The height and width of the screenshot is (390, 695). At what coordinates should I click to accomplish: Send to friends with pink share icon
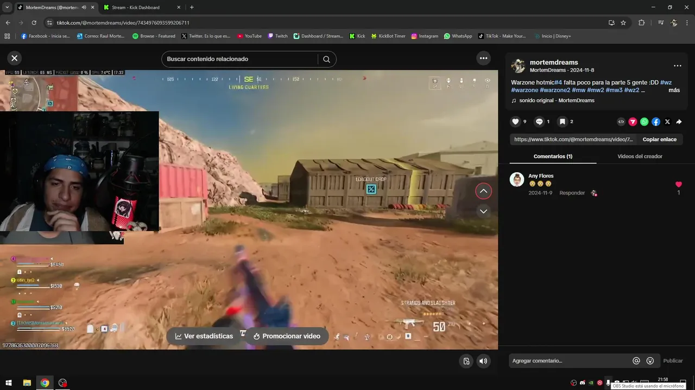[x=633, y=122]
